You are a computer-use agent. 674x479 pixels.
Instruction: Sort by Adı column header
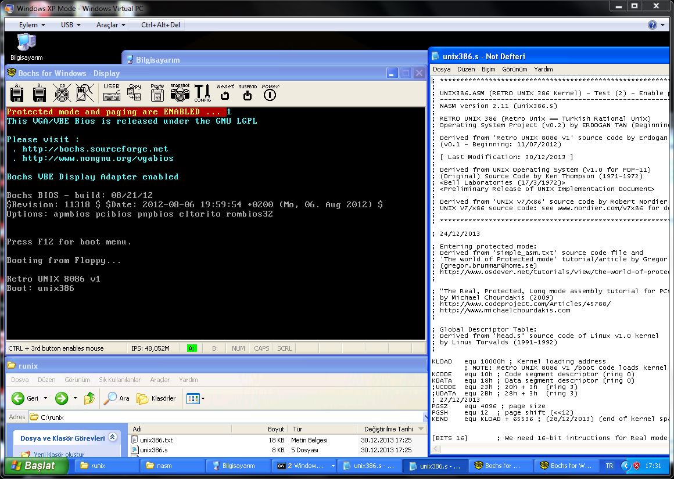tap(180, 428)
